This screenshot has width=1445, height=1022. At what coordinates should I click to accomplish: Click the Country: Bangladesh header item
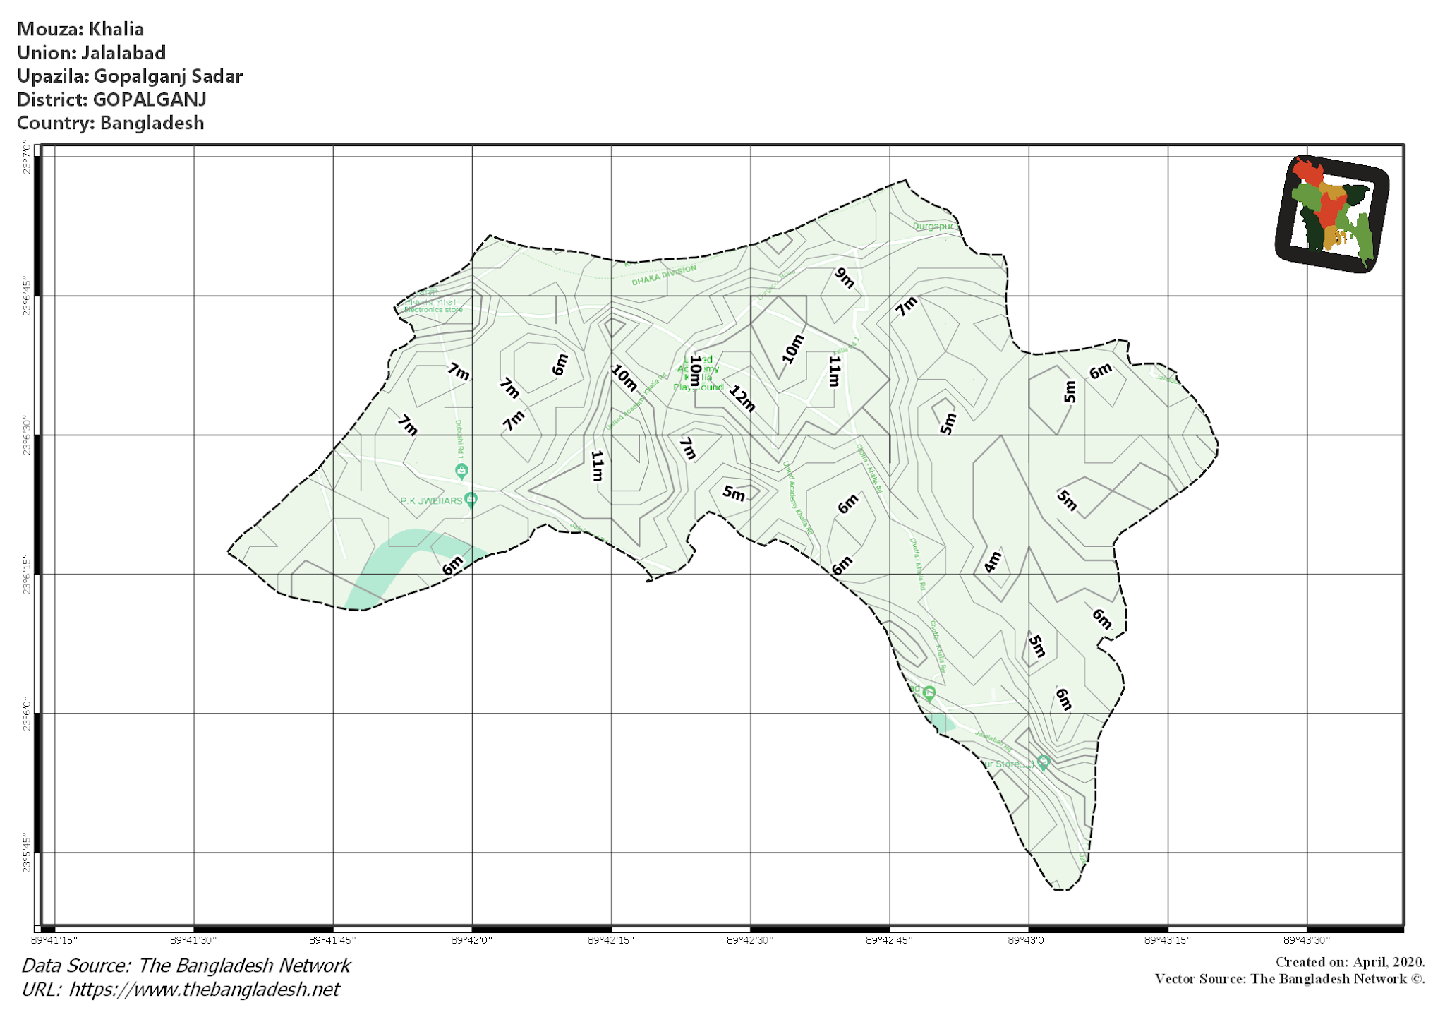[111, 123]
